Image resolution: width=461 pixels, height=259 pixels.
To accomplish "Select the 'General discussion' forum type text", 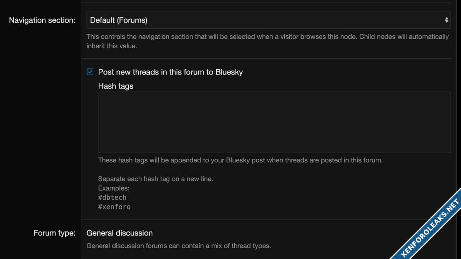I will point(119,233).
